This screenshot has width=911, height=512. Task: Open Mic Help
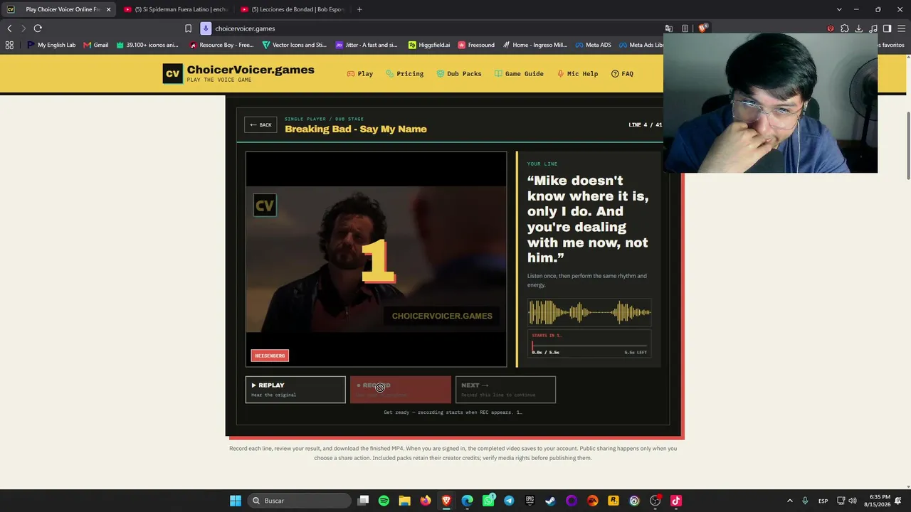[x=577, y=73]
